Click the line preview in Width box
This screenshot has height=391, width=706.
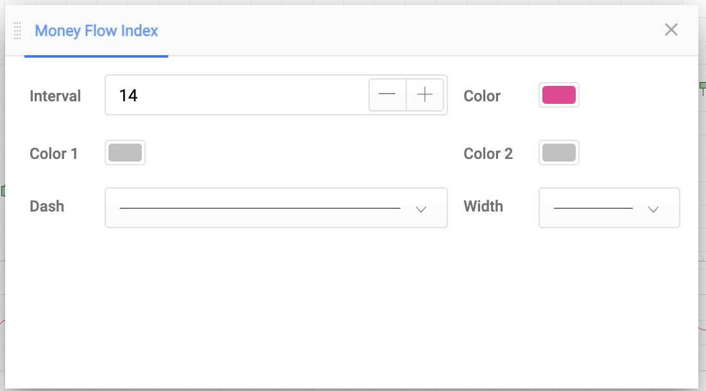[x=593, y=208]
